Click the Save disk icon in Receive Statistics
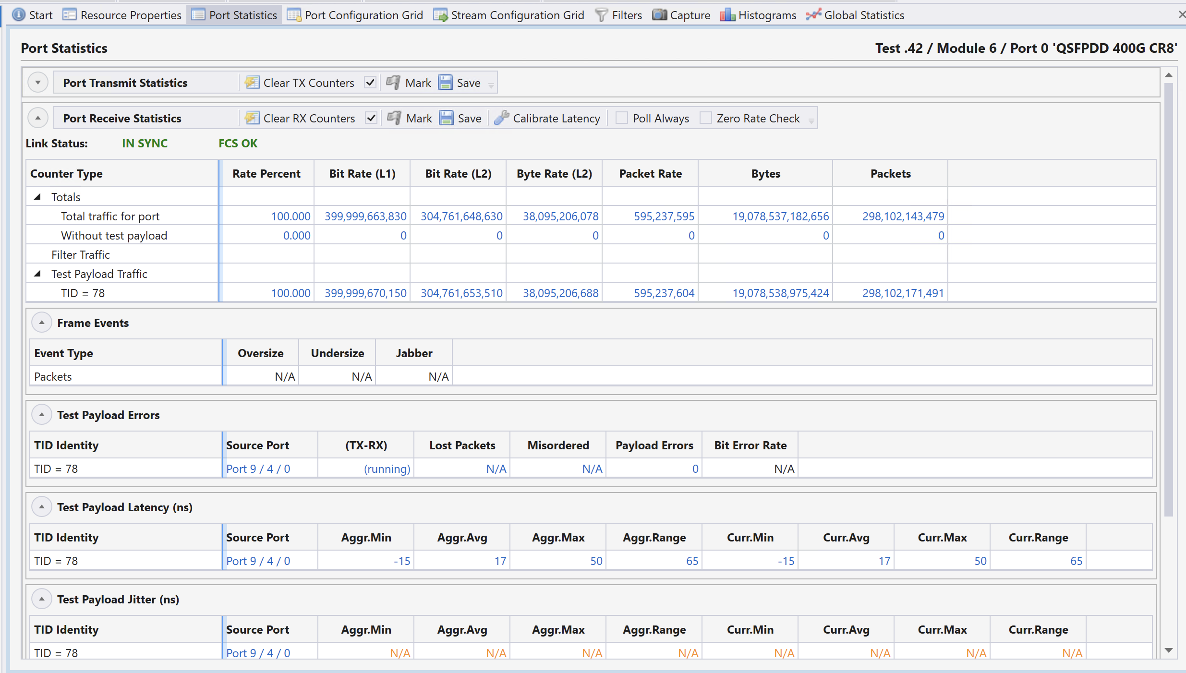The height and width of the screenshot is (673, 1186). (446, 118)
